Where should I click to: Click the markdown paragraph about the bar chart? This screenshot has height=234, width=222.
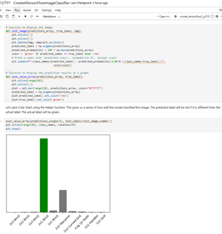click(x=113, y=110)
